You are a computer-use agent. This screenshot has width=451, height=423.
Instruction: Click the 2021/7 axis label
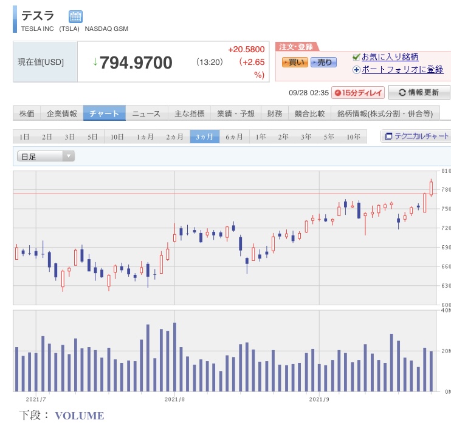coord(36,399)
